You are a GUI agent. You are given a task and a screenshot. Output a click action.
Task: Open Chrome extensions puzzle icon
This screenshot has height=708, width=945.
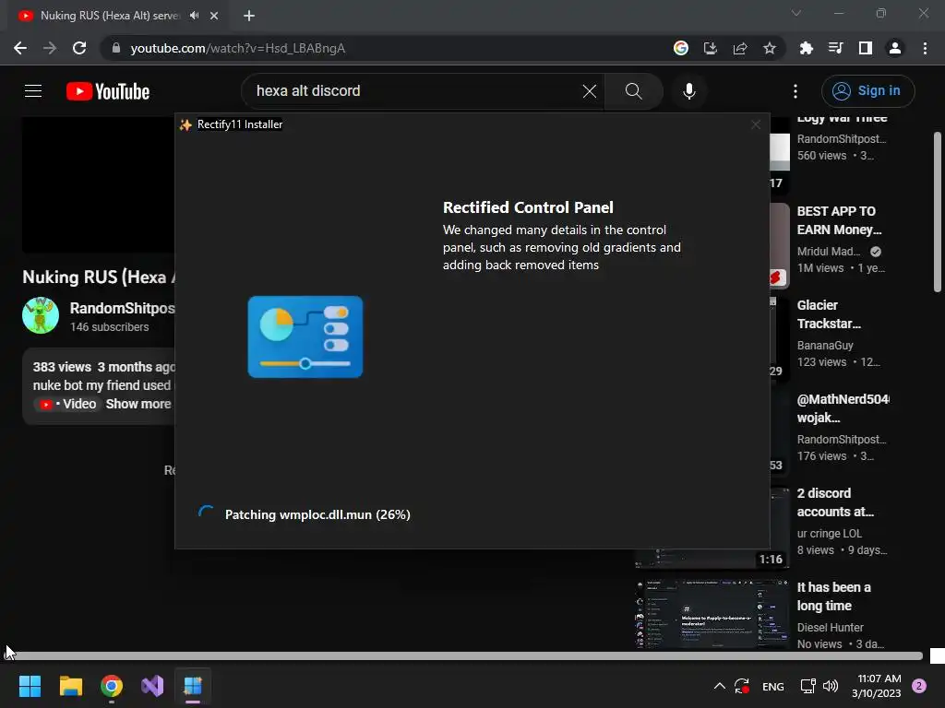(807, 48)
